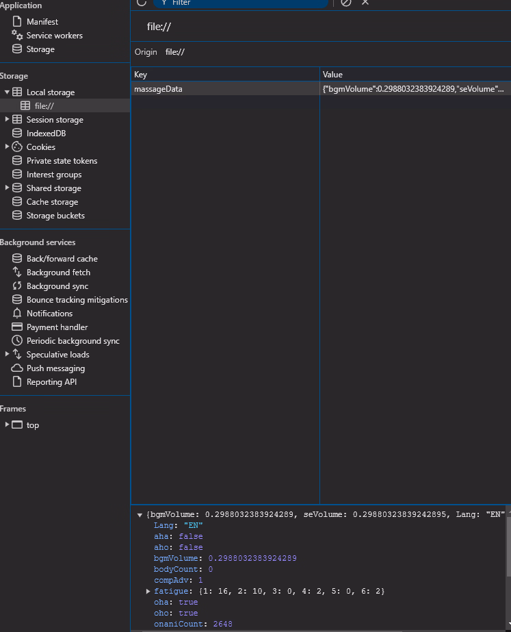Click the refresh storage icon

coord(142,2)
